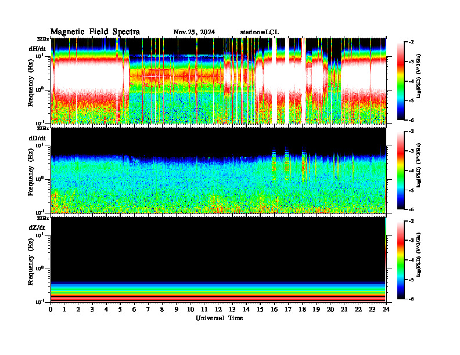Click the 10^1 frequency tick of the dH/dt panel
The height and width of the screenshot is (355, 460).
(39, 56)
